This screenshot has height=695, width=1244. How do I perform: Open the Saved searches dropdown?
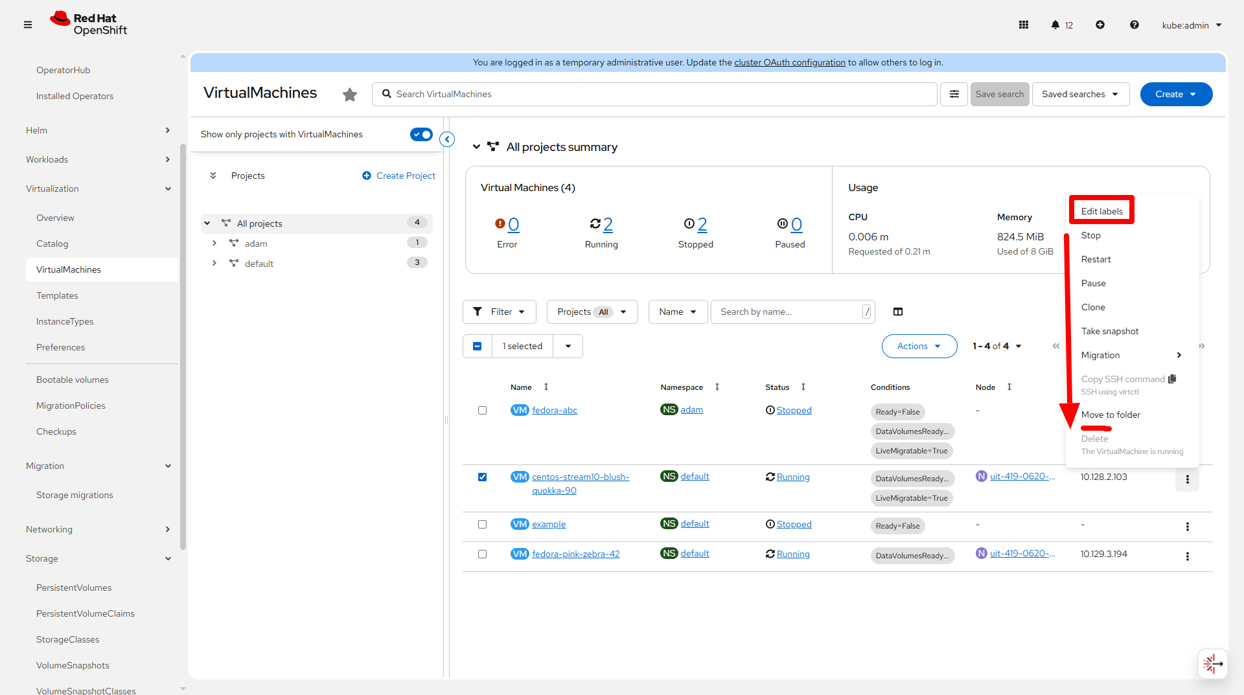(1080, 95)
